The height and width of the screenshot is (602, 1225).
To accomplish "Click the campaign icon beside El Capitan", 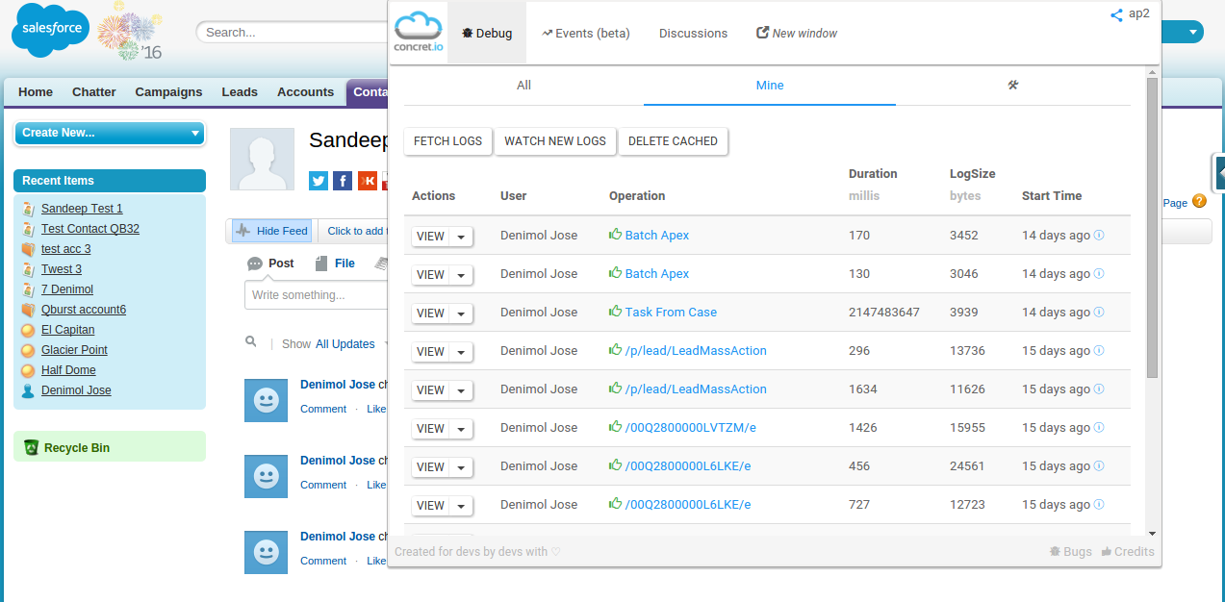I will 28,330.
